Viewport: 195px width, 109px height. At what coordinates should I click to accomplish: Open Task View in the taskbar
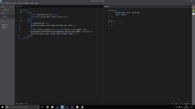coord(42,107)
